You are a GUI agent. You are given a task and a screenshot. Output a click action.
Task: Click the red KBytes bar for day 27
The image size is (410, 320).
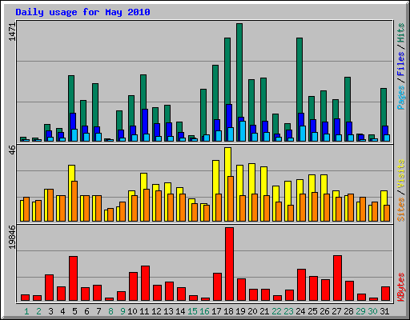click(337, 278)
